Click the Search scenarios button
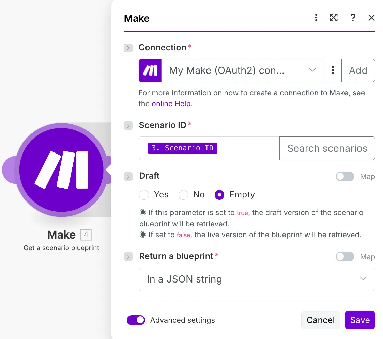 click(x=327, y=148)
